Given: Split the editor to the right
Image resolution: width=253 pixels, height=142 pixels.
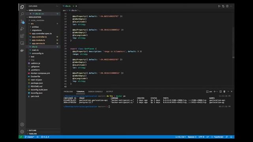Looking at the screenshot, I should 227,6.
